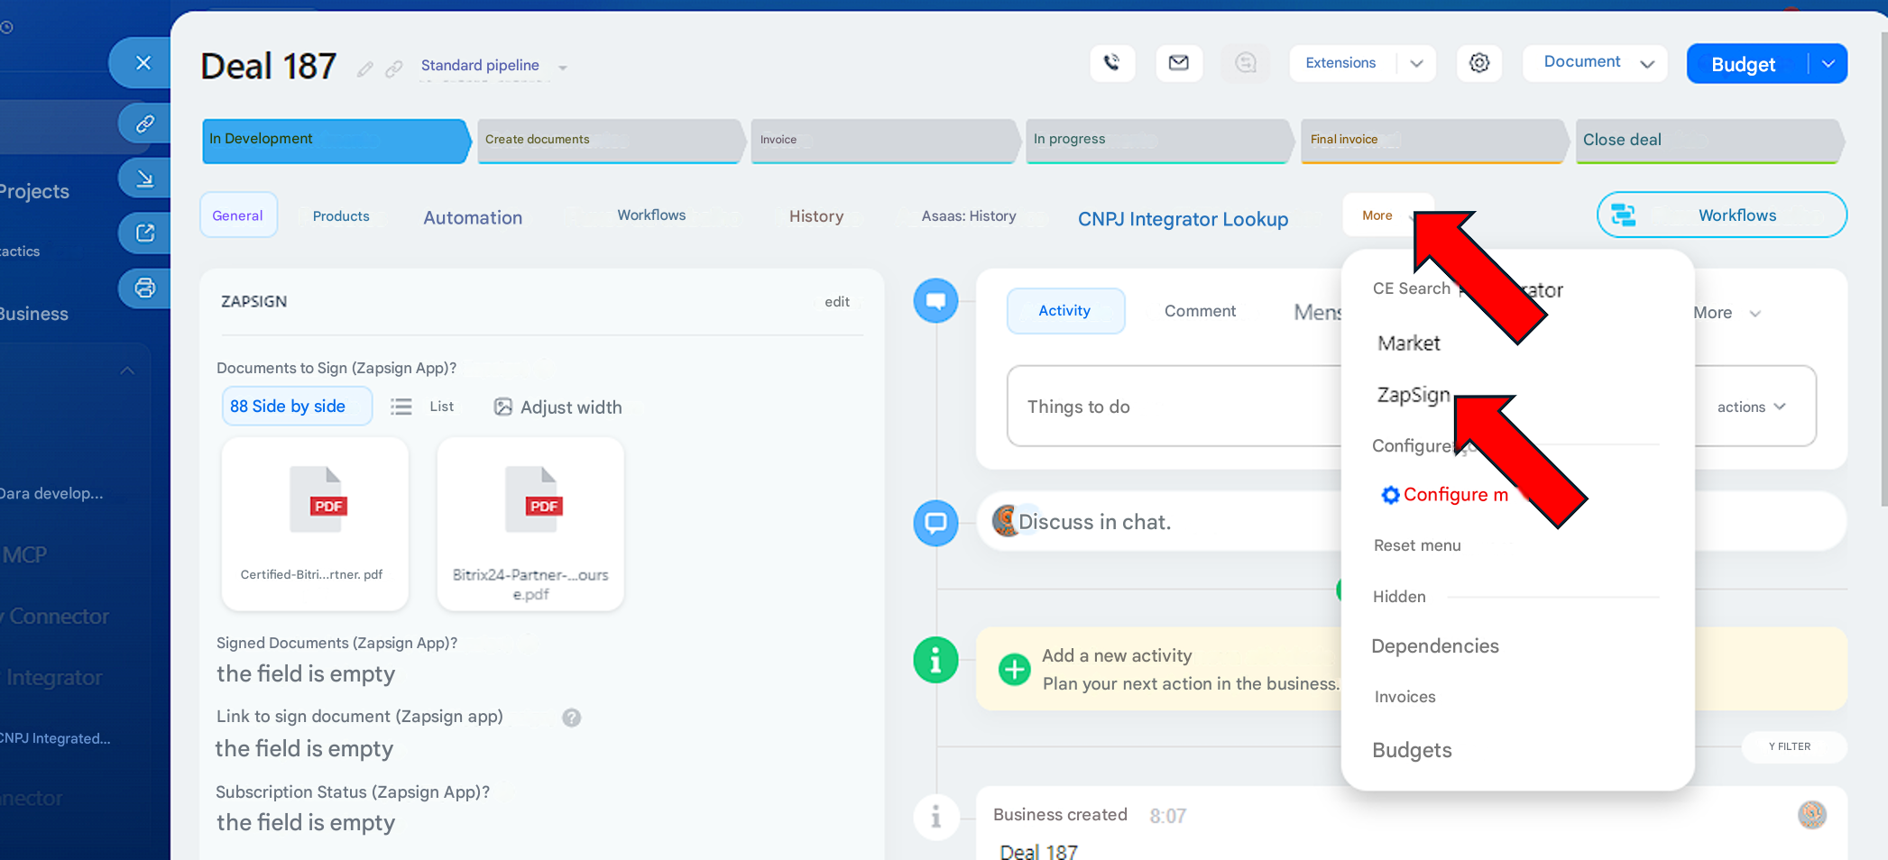Switch to the Products tab
The image size is (1888, 860).
click(341, 216)
